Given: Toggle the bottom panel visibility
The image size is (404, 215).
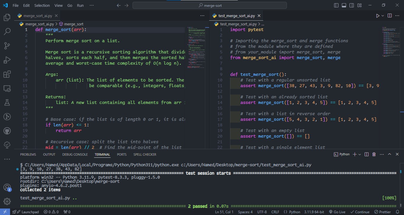Looking at the screenshot, I should click(344, 5).
